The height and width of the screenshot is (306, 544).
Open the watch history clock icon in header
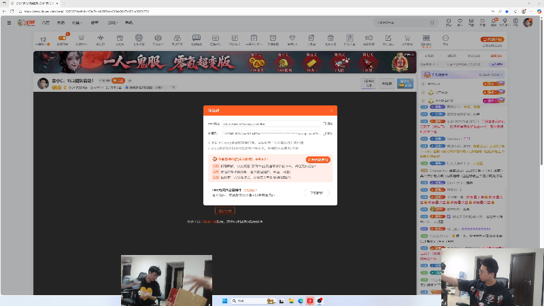pos(449,22)
